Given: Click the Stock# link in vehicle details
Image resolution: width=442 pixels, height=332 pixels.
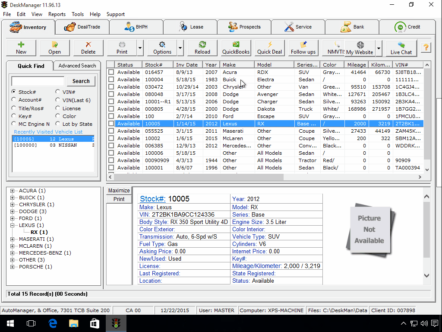Looking at the screenshot, I should 153,199.
